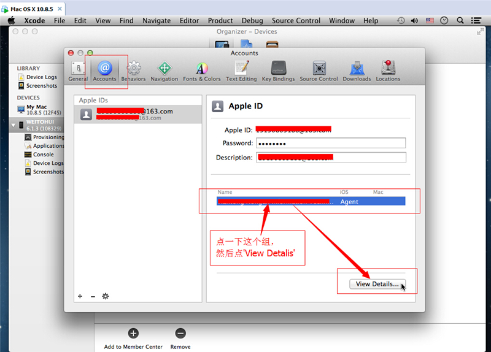Open the View menu
491x352 pixels.
tap(102, 21)
